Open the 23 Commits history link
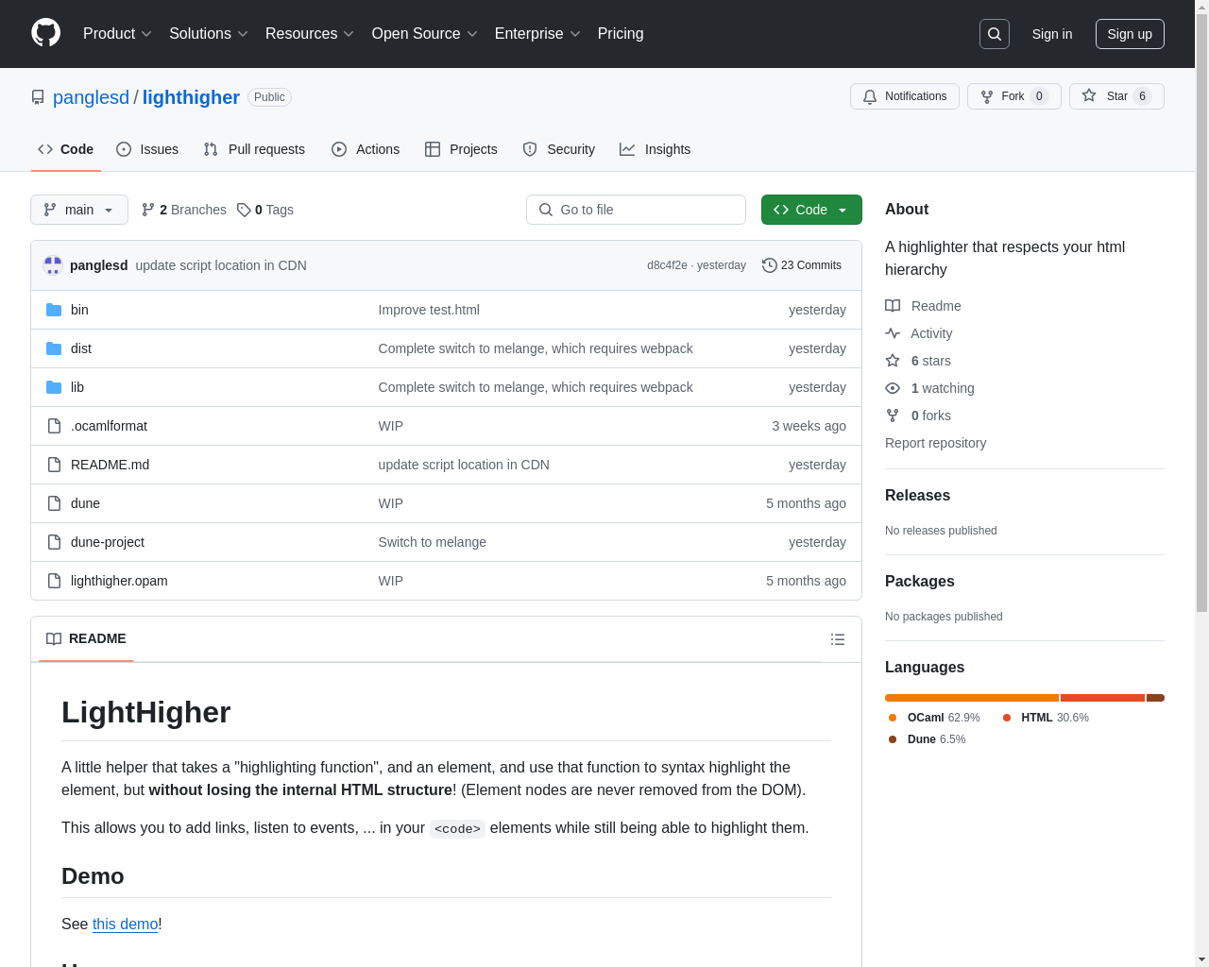Image resolution: width=1209 pixels, height=967 pixels. (x=802, y=265)
